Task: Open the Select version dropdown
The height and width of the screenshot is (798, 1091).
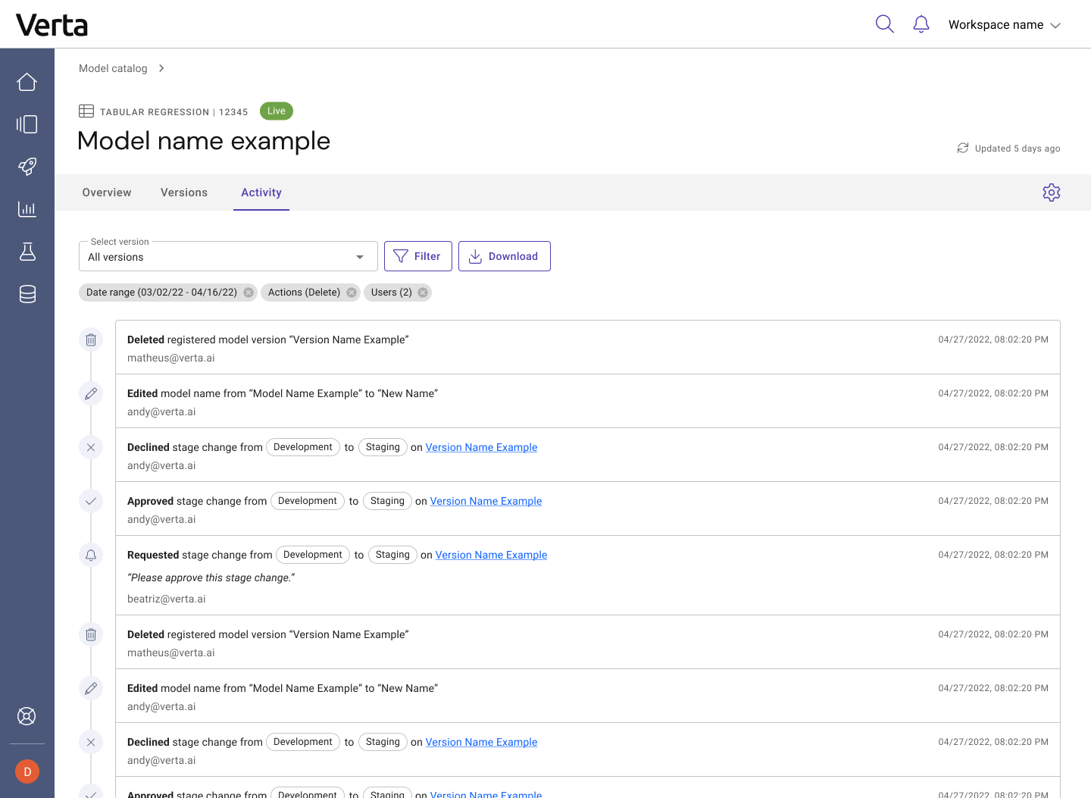Action: pos(228,256)
